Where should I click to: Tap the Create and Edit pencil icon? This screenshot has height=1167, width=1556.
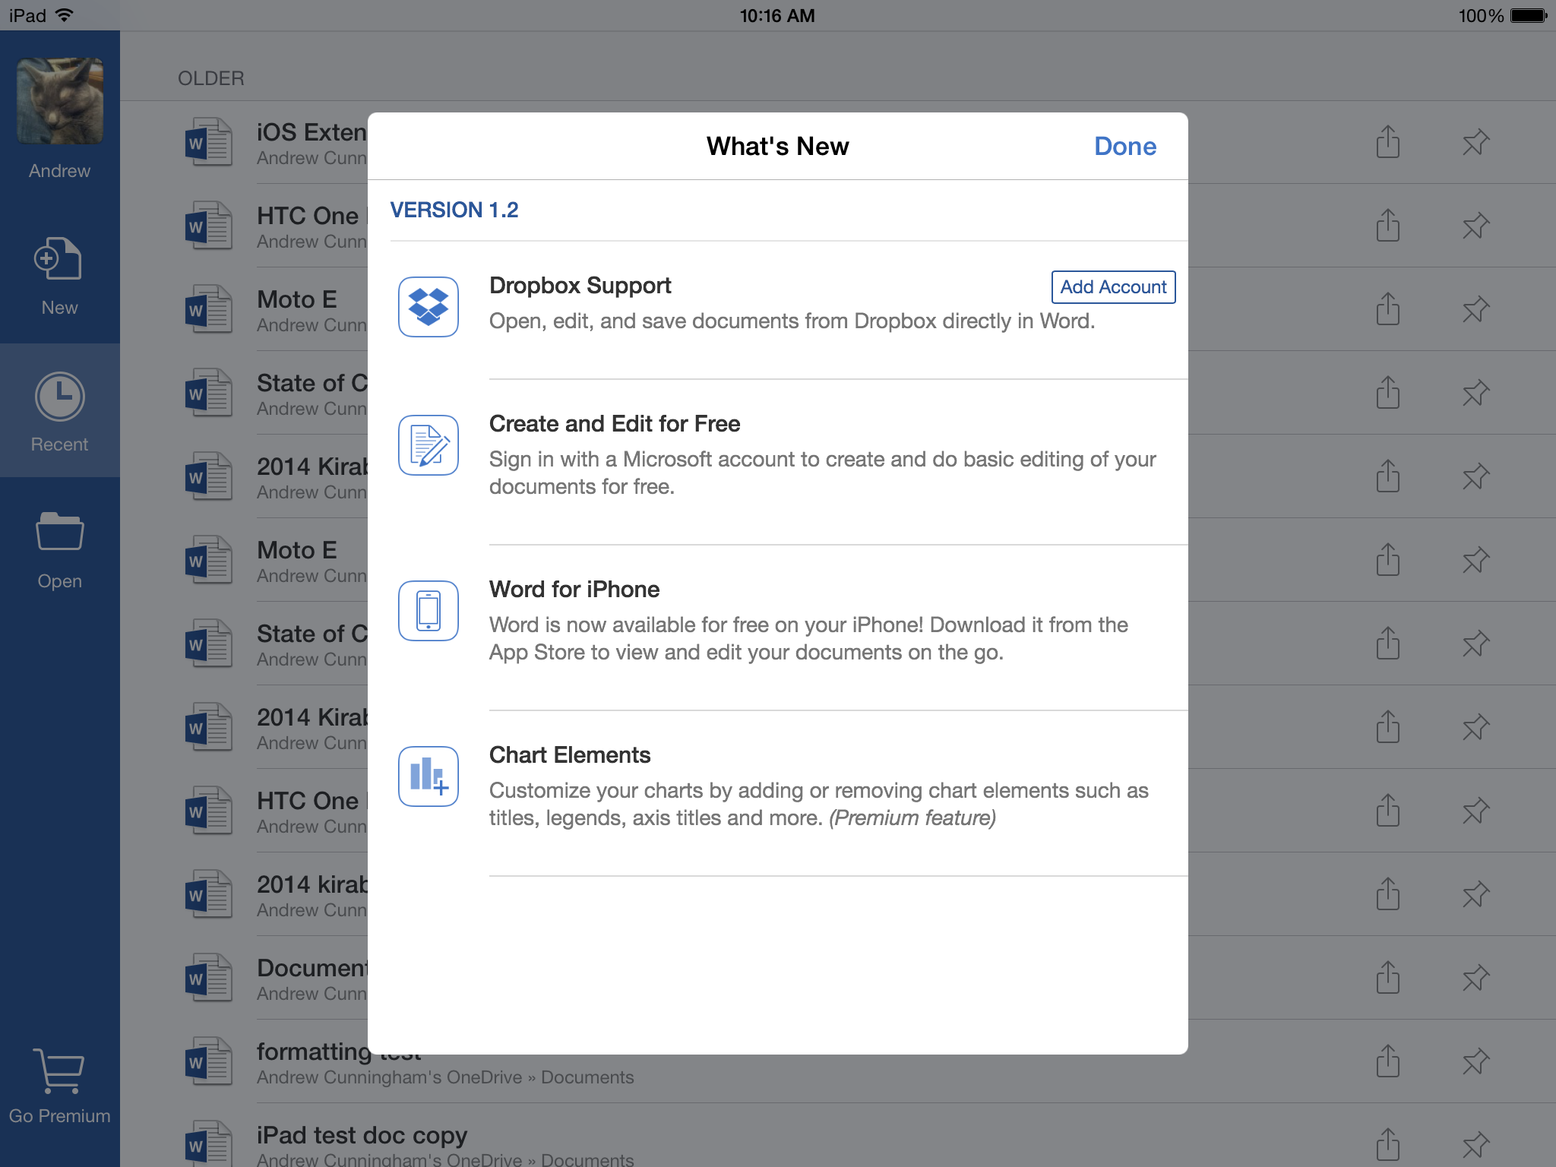(428, 446)
